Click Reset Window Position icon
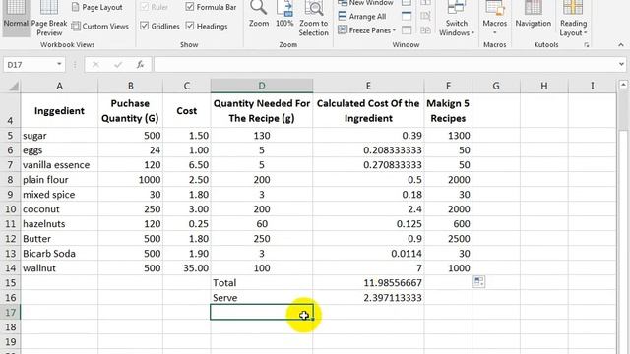This screenshot has width=630, height=354. (425, 30)
